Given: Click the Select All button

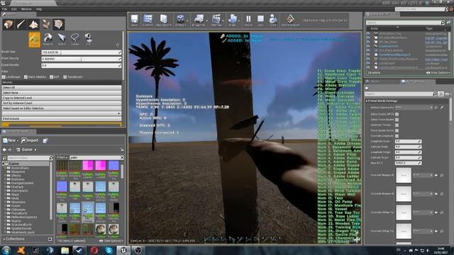Looking at the screenshot, I should pyautogui.click(x=62, y=87).
